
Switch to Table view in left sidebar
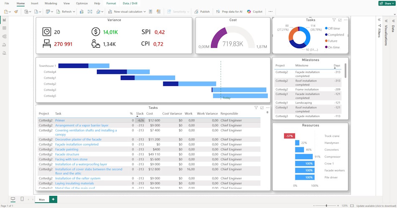click(4, 28)
